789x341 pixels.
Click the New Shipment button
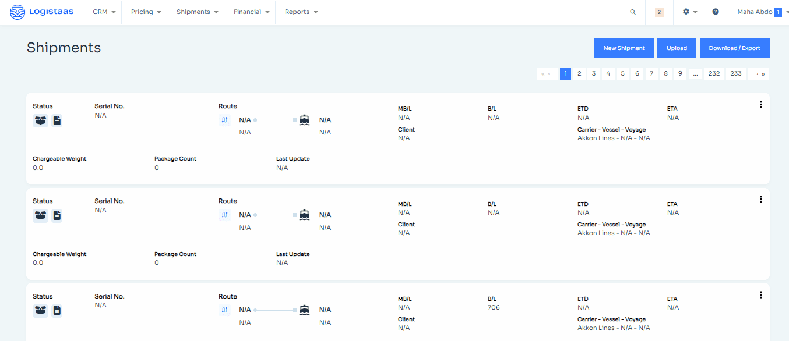(x=624, y=48)
